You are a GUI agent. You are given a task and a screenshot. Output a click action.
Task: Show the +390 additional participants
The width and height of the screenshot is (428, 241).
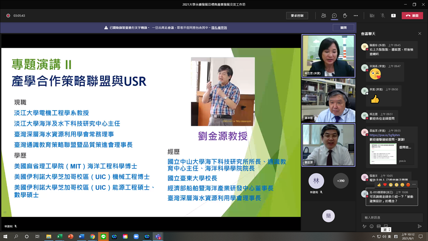pos(341,181)
